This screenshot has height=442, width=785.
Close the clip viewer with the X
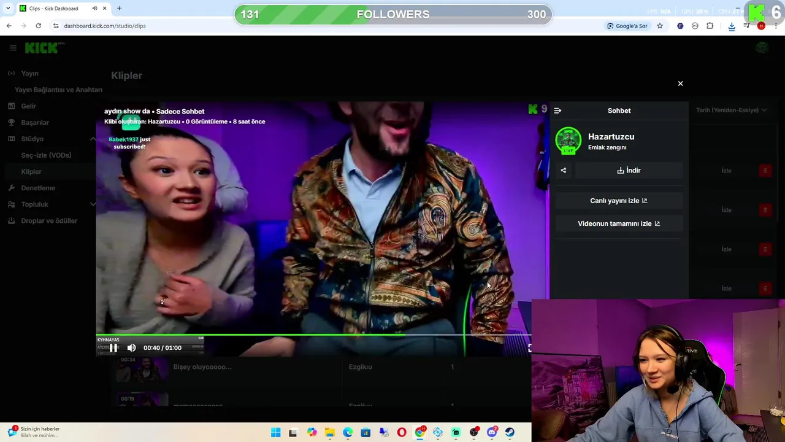680,83
